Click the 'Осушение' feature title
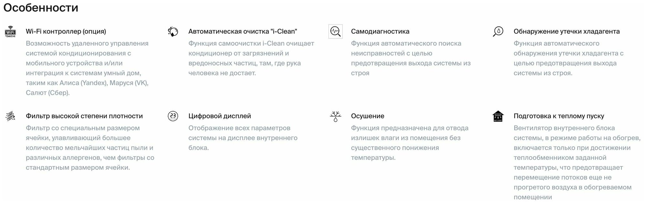Image resolution: width=646 pixels, height=204 pixels. click(368, 116)
